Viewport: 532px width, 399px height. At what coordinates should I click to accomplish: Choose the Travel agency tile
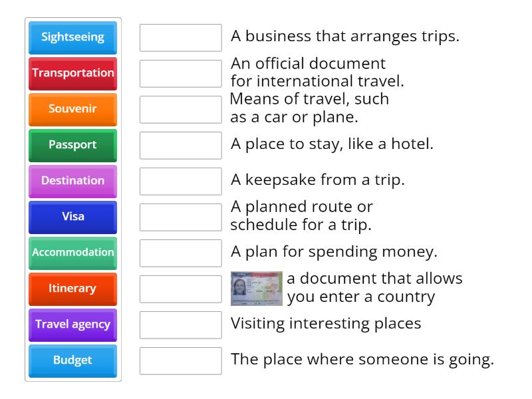pyautogui.click(x=72, y=325)
